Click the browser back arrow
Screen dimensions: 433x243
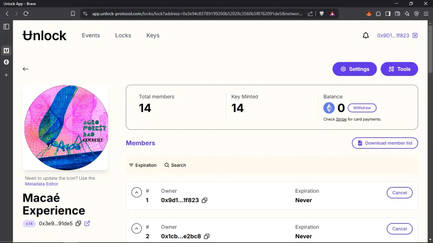(7, 13)
